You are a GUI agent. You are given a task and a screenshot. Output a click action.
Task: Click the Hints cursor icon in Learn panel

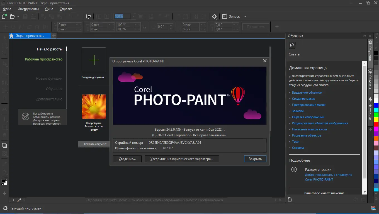tap(292, 45)
